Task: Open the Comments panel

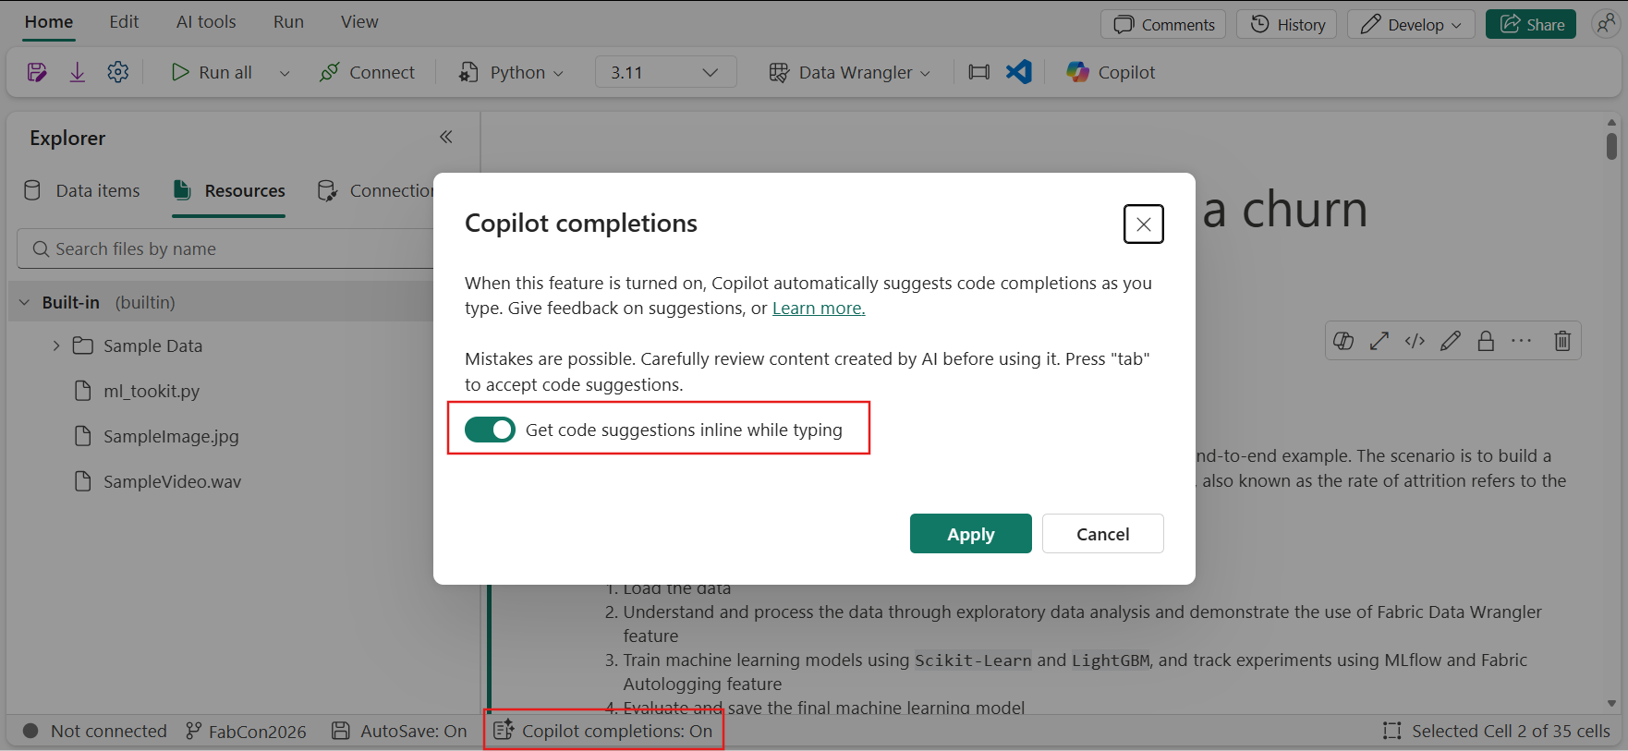Action: click(1163, 25)
